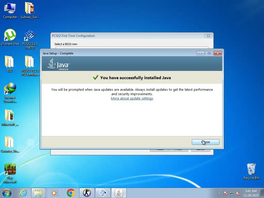The image size is (264, 198).
Task: Close Java Setup with the red X
Action: 218,53
